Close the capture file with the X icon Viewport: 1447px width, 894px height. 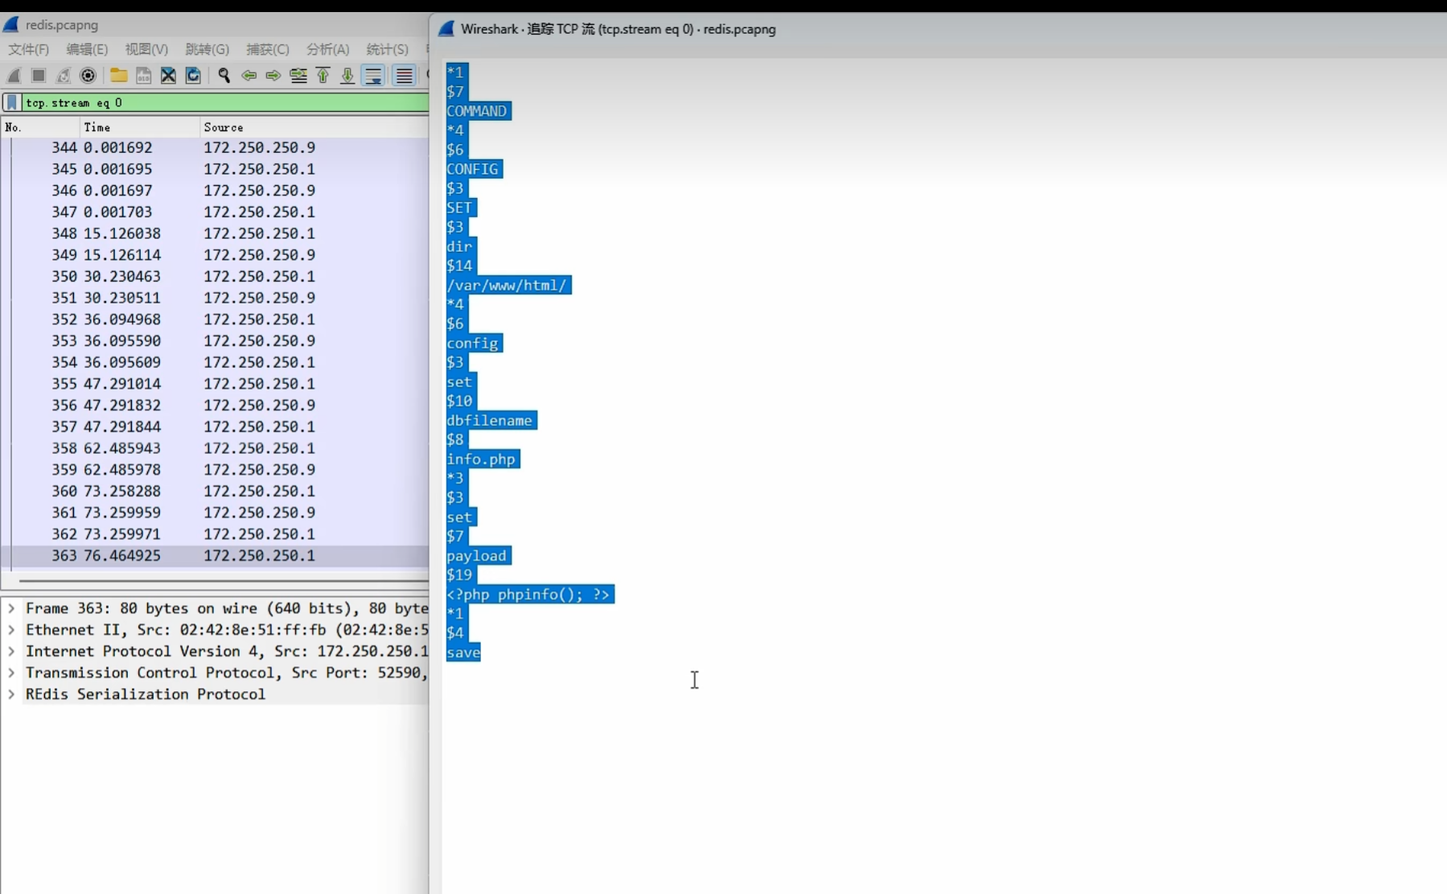[x=168, y=76]
